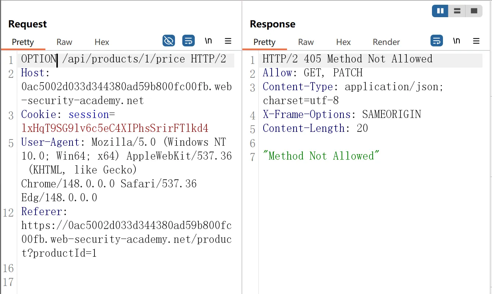The width and height of the screenshot is (492, 294).
Task: Click the Allow header line in response
Action: coord(313,73)
